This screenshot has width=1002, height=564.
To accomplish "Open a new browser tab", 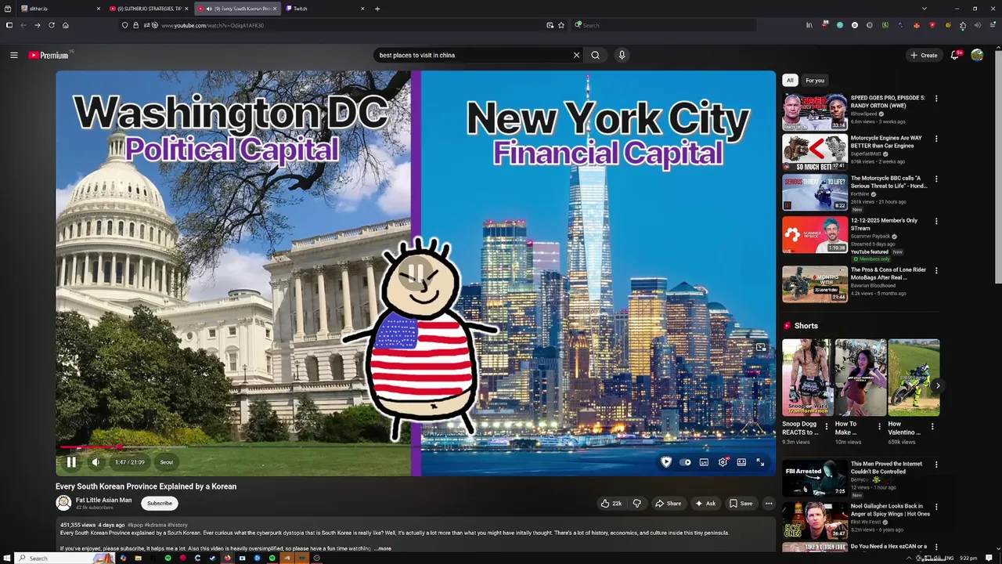I will [377, 9].
